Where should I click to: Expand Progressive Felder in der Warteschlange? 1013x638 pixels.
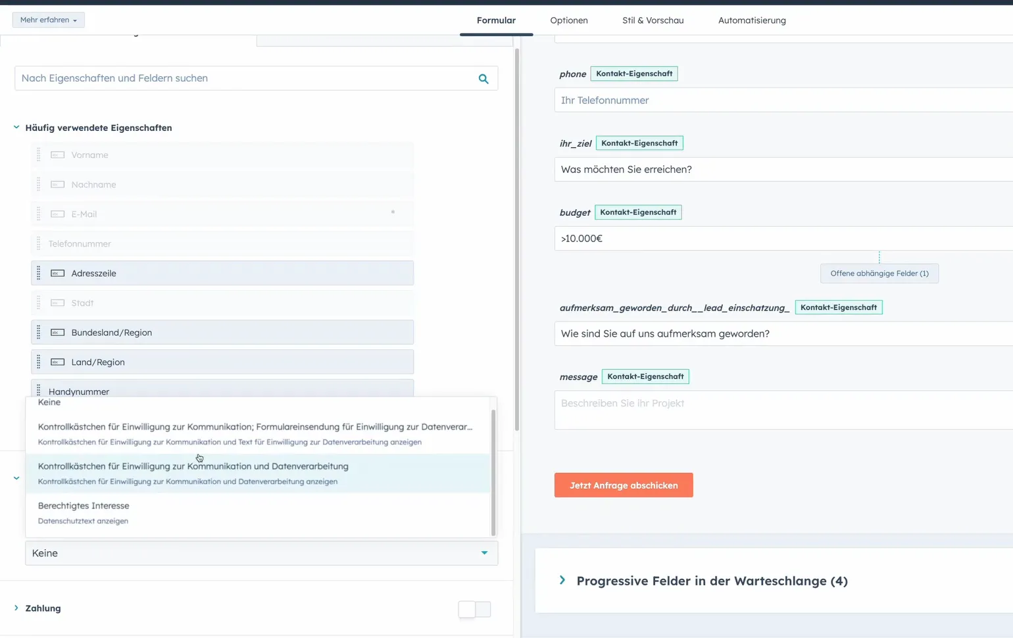(x=562, y=580)
